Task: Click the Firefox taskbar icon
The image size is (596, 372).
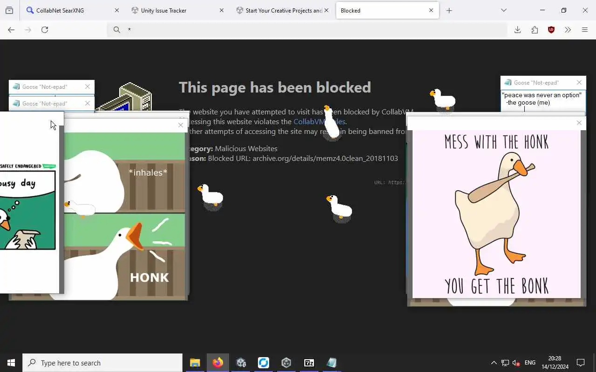Action: [218, 363]
